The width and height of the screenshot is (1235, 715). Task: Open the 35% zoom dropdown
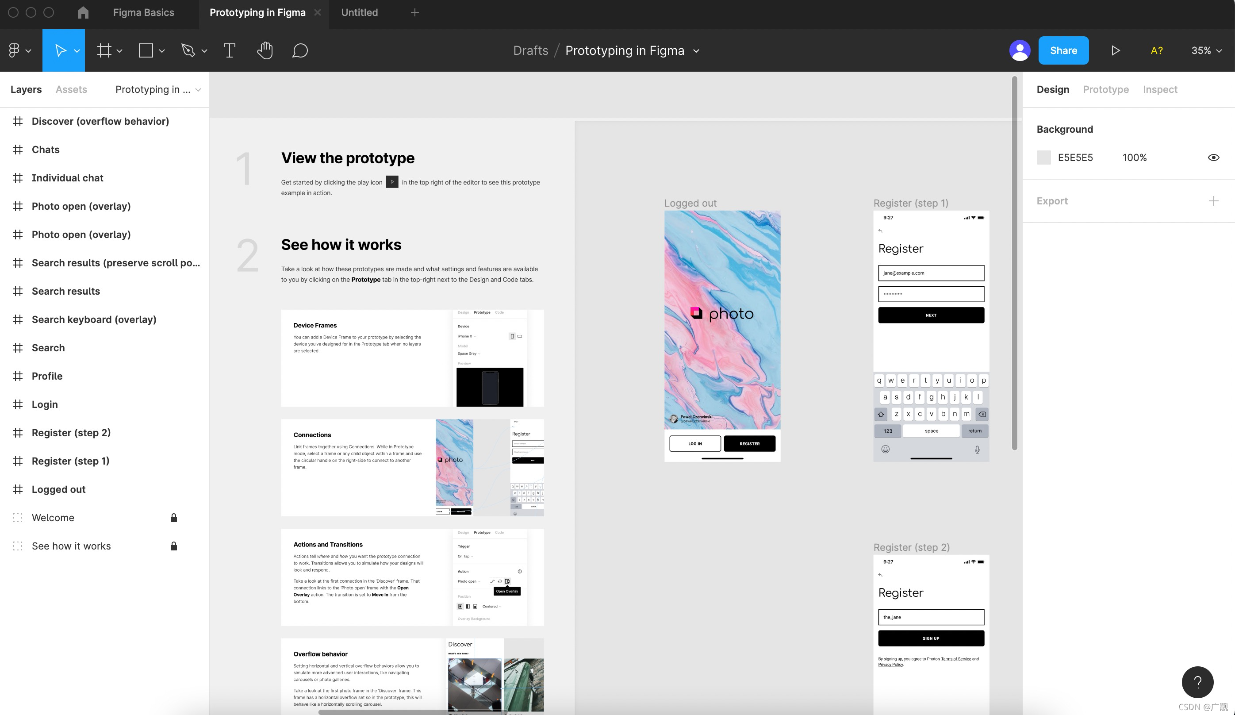point(1206,50)
